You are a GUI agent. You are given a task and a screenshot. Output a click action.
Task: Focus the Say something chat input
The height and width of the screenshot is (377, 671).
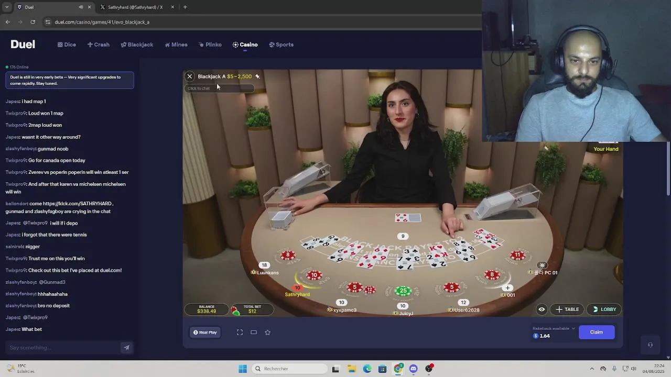(x=63, y=348)
